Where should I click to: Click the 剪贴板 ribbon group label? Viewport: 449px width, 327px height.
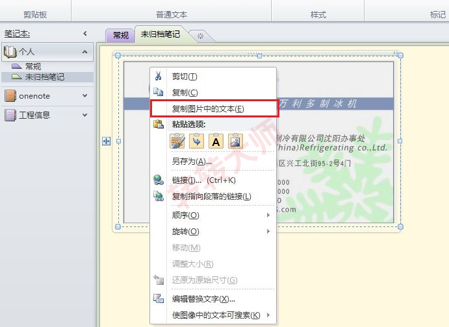coord(35,14)
